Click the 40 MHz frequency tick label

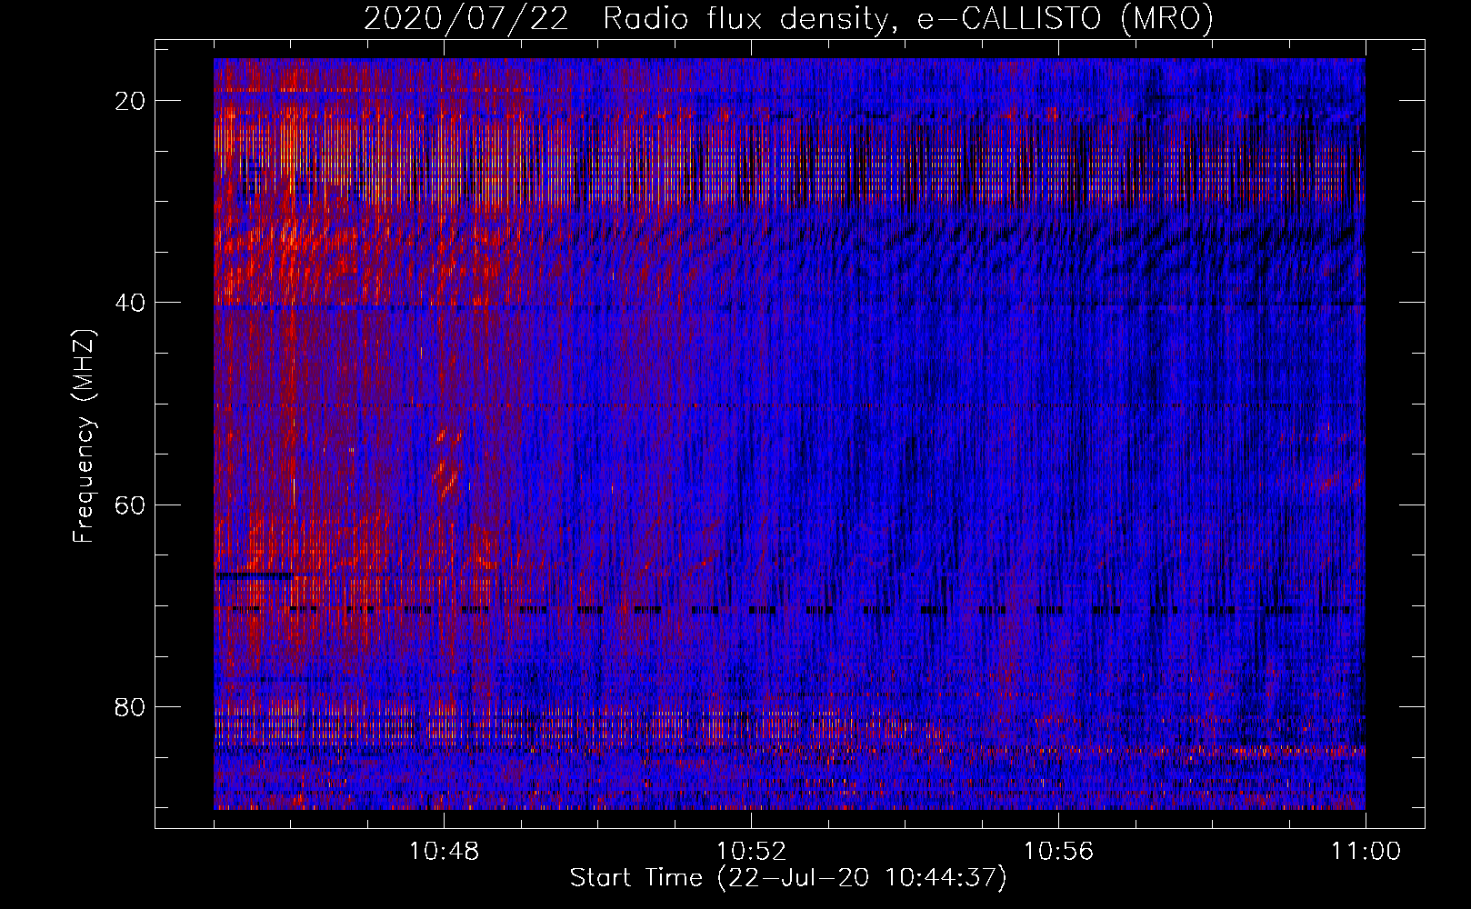tap(131, 303)
